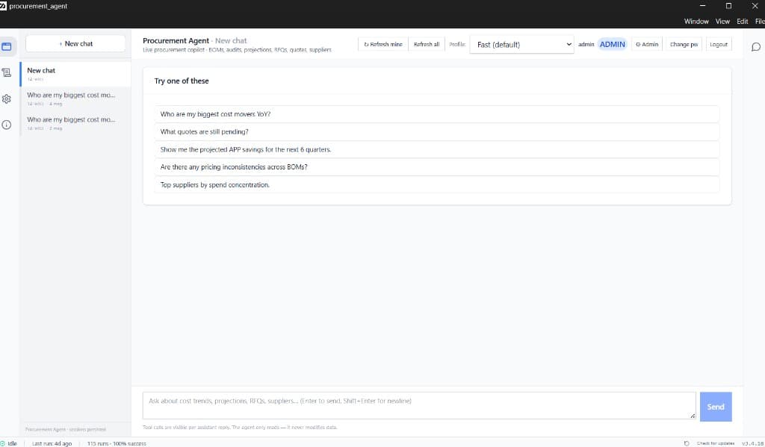Choose suggestion Top suppliers by spend concentration

436,185
